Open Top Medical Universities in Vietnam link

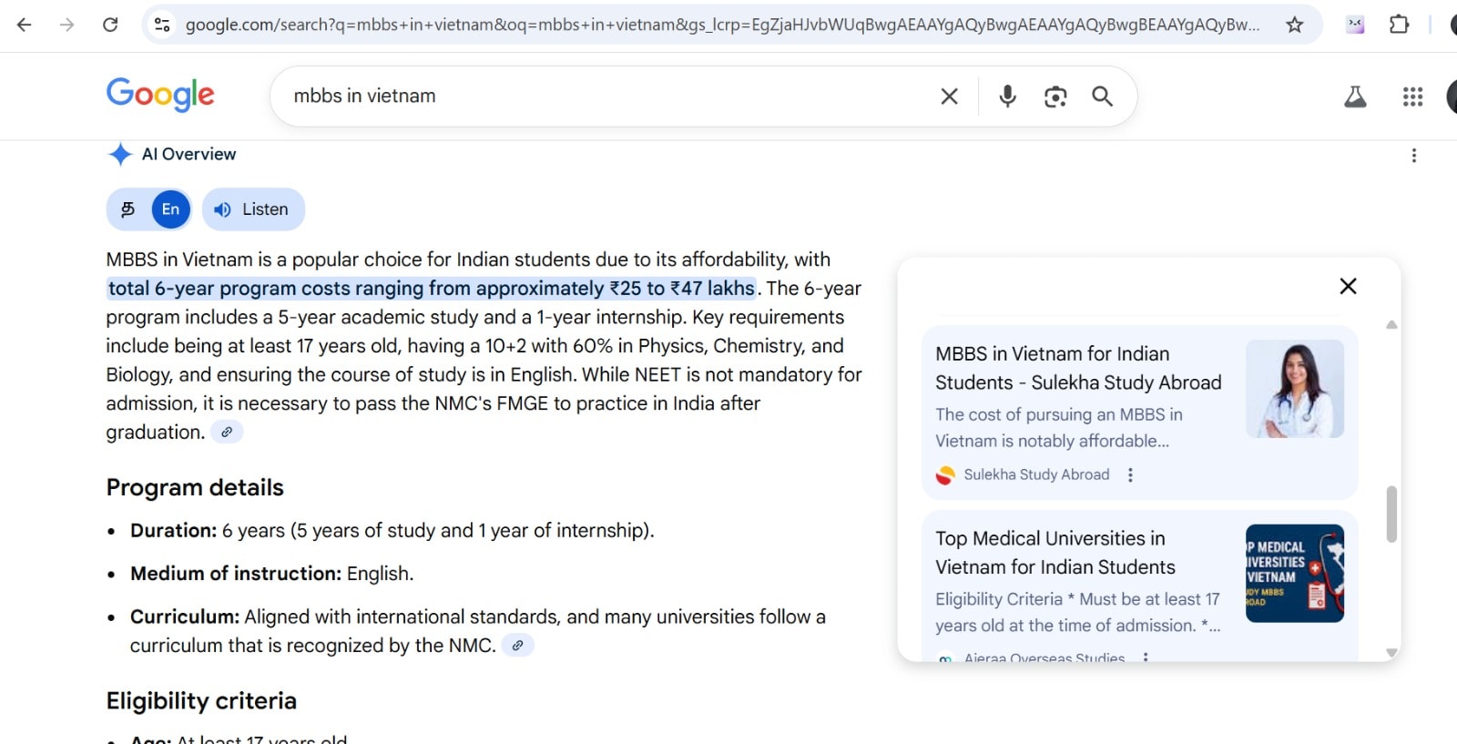pos(1055,553)
